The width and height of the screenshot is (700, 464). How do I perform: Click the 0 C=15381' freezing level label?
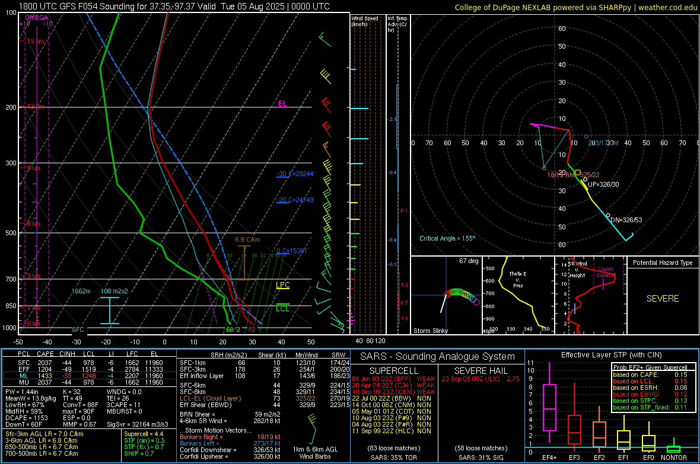(x=292, y=251)
